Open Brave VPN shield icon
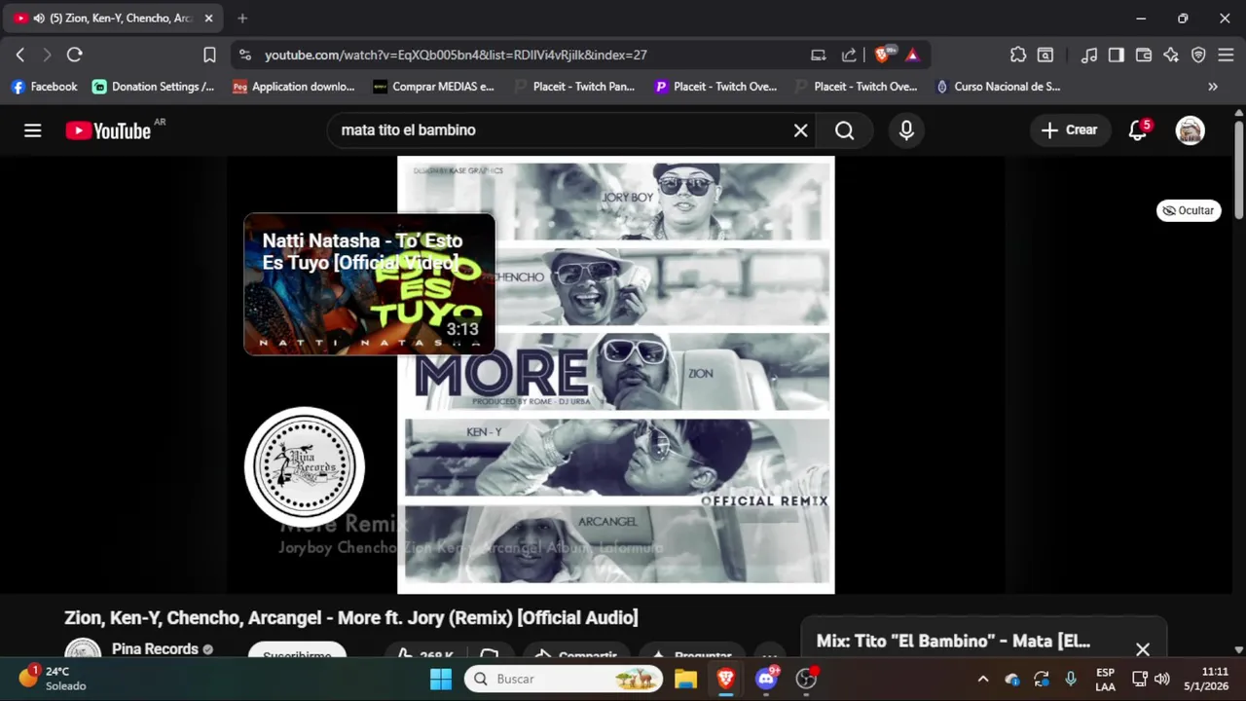Image resolution: width=1246 pixels, height=701 pixels. coord(1198,55)
